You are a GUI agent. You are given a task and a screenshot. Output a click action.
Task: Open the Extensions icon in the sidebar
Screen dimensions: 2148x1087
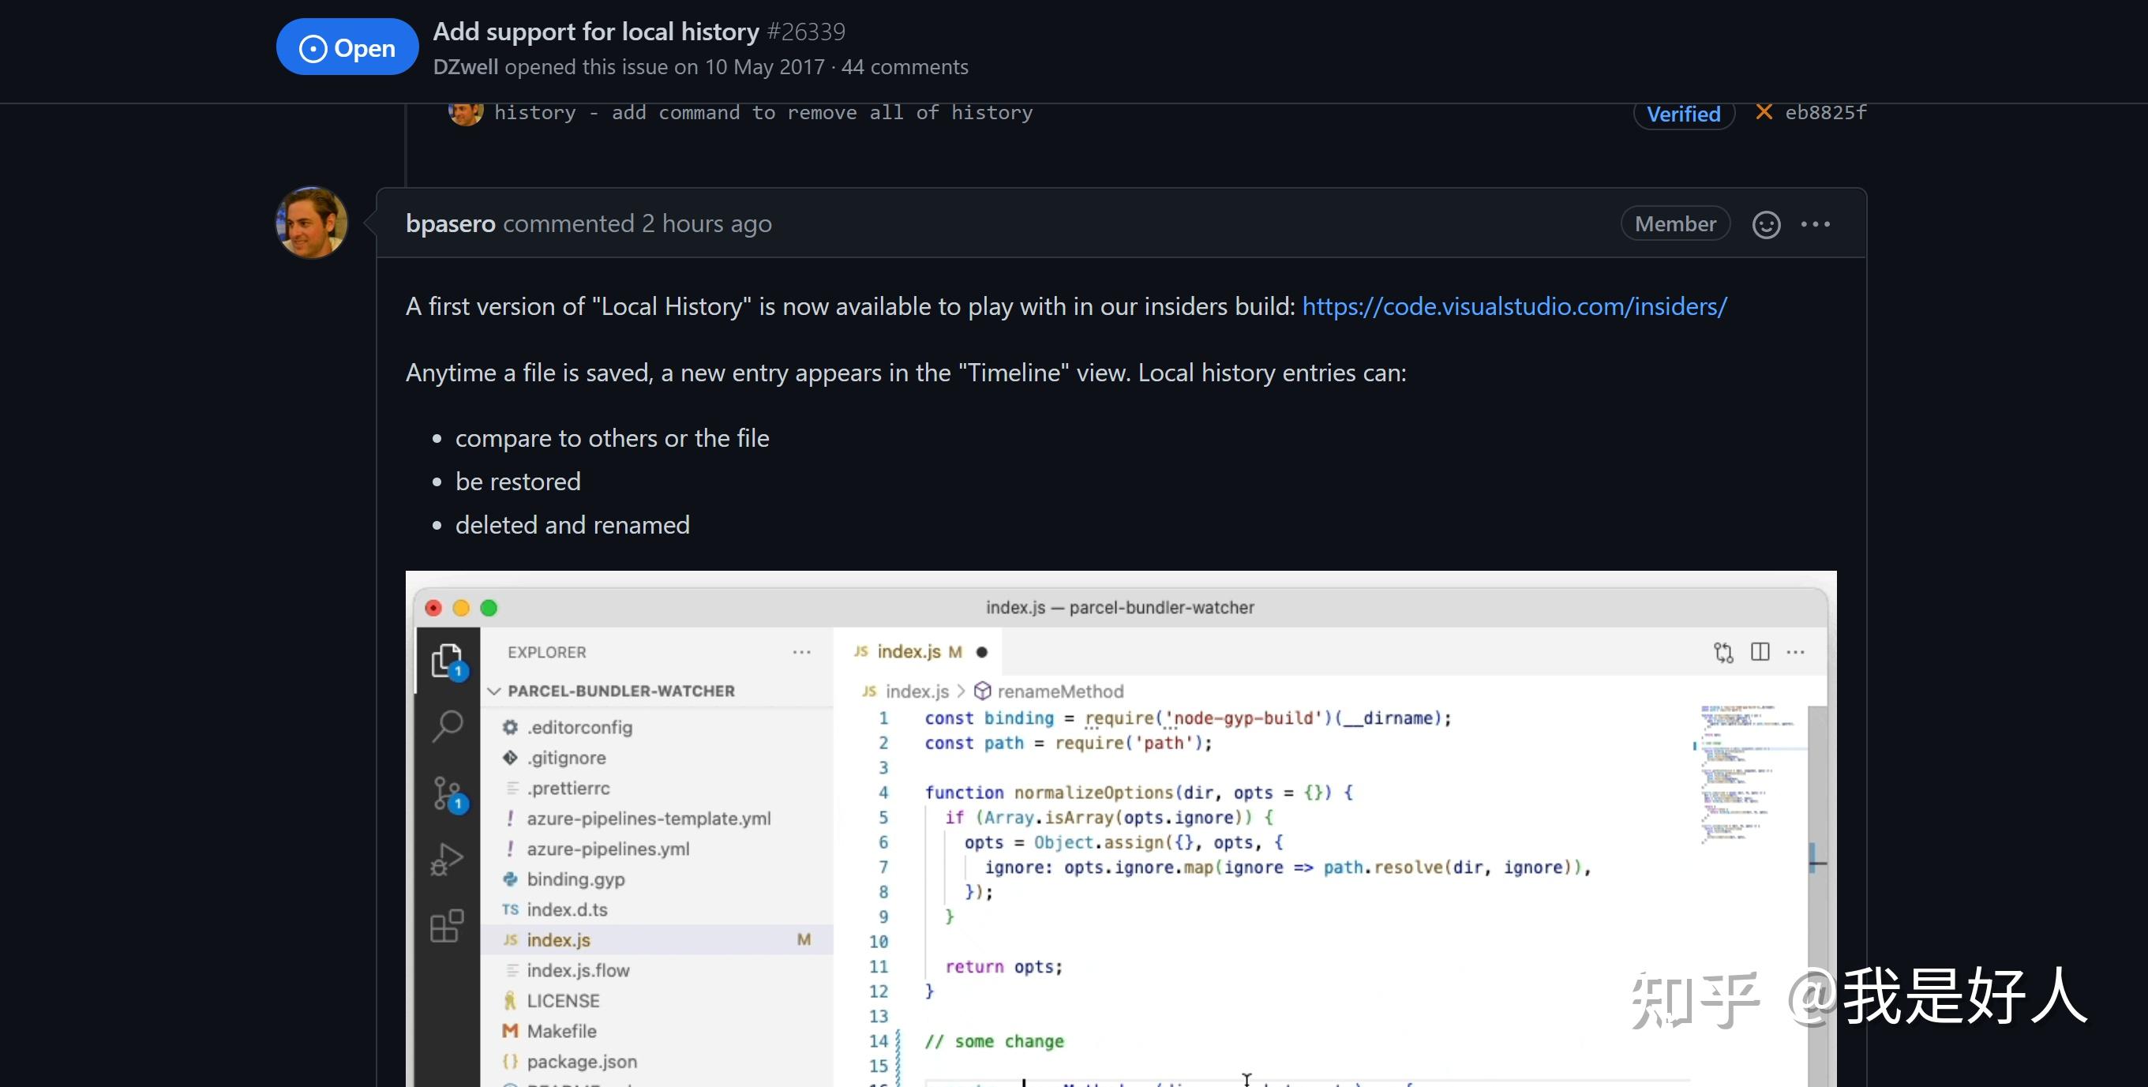tap(448, 925)
